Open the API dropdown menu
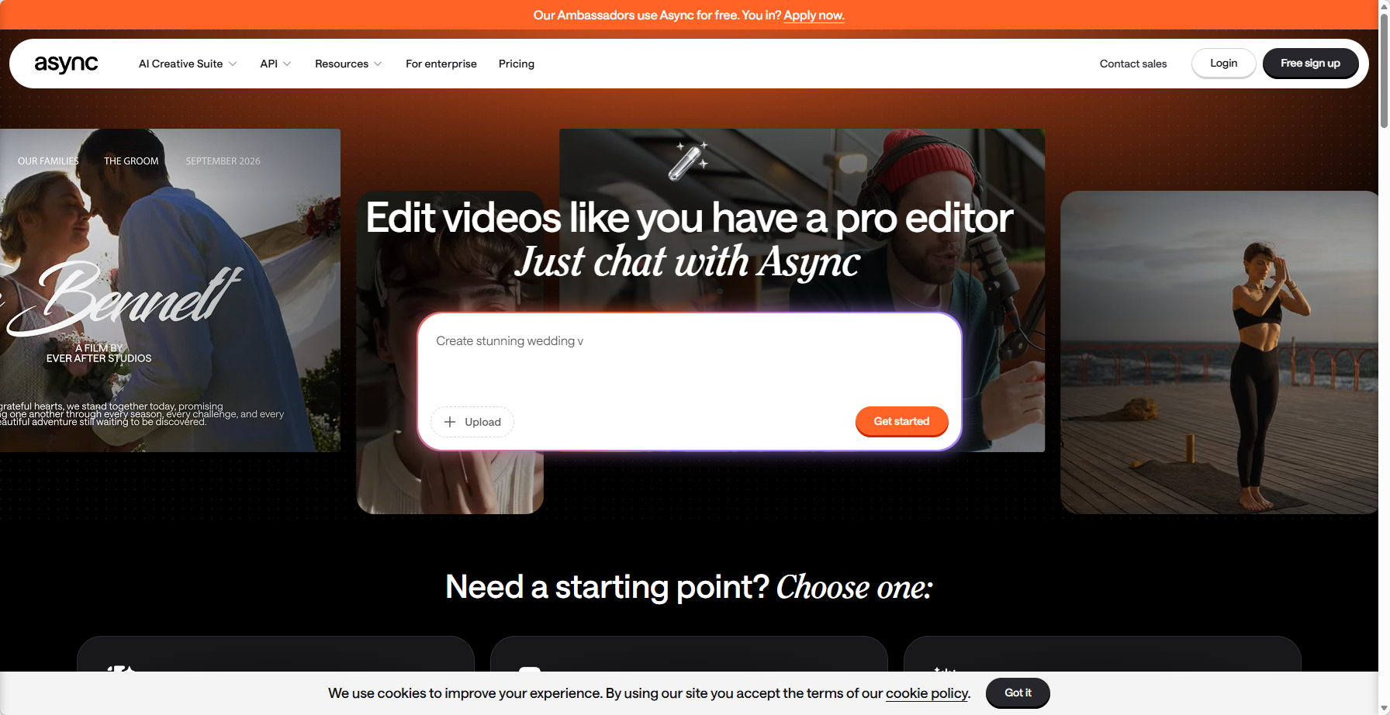Image resolution: width=1390 pixels, height=715 pixels. pyautogui.click(x=275, y=64)
